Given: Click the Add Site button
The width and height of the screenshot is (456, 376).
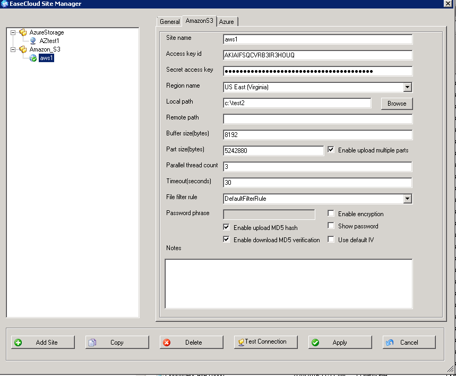Looking at the screenshot, I should coord(43,343).
